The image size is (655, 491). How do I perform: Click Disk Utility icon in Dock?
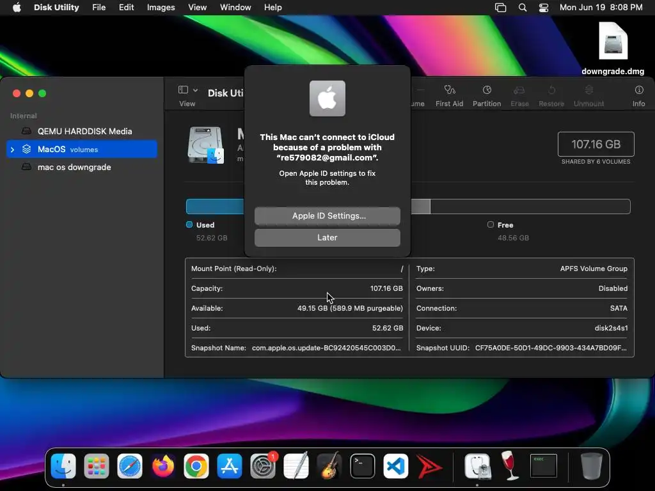pos(477,466)
